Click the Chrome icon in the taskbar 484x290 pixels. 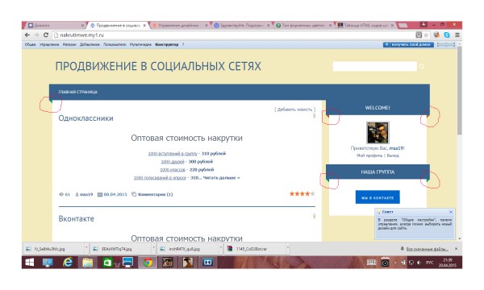148,263
